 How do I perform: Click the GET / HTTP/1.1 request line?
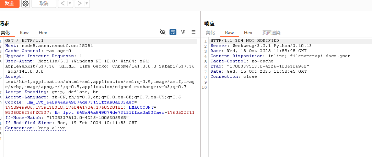[24, 40]
